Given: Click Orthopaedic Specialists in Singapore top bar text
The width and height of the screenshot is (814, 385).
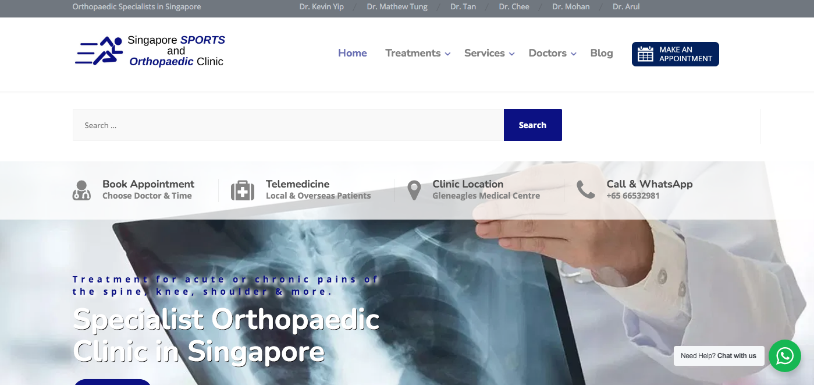Looking at the screenshot, I should 137,7.
